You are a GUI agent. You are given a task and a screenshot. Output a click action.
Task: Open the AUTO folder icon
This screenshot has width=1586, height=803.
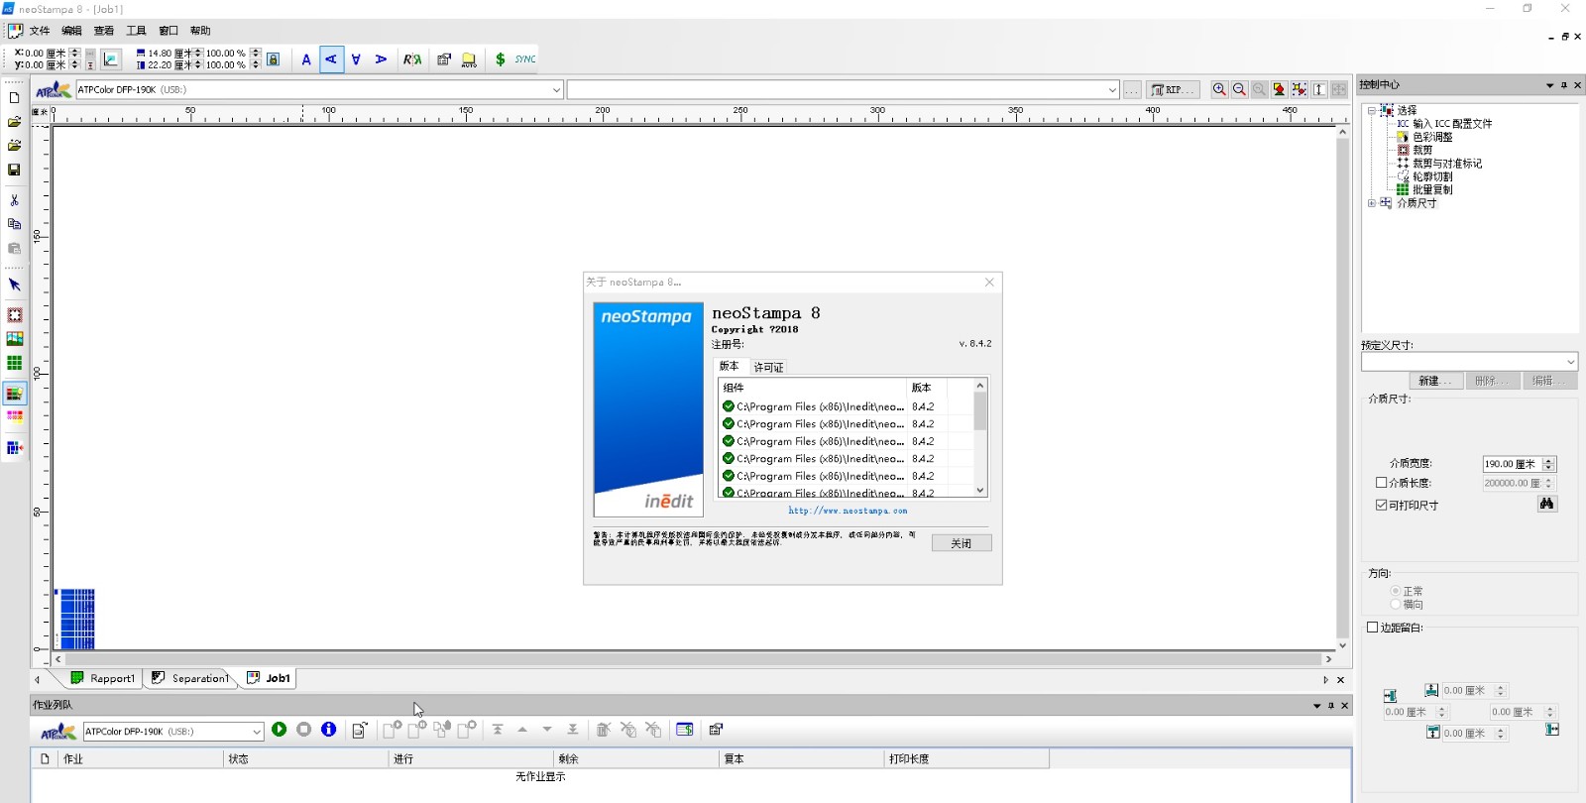[469, 59]
